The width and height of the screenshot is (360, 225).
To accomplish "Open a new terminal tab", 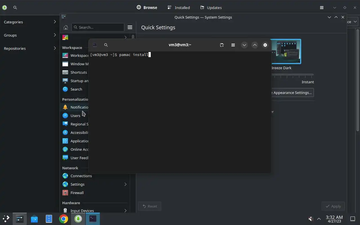I will [222, 45].
